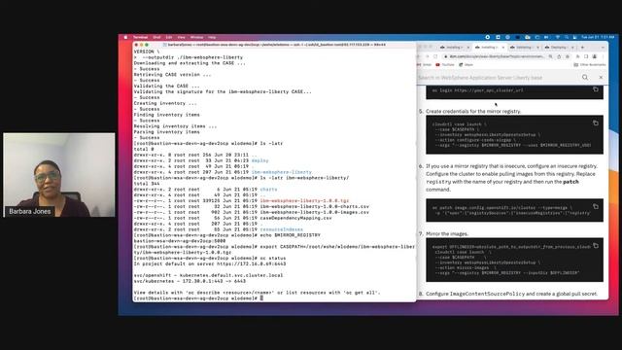Click 'resourceIndexes' directory in terminal listing
The width and height of the screenshot is (622, 350).
[281, 229]
